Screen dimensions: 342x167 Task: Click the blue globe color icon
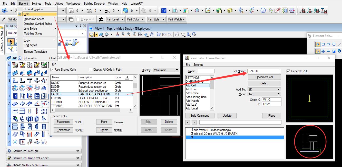(x=125, y=10)
